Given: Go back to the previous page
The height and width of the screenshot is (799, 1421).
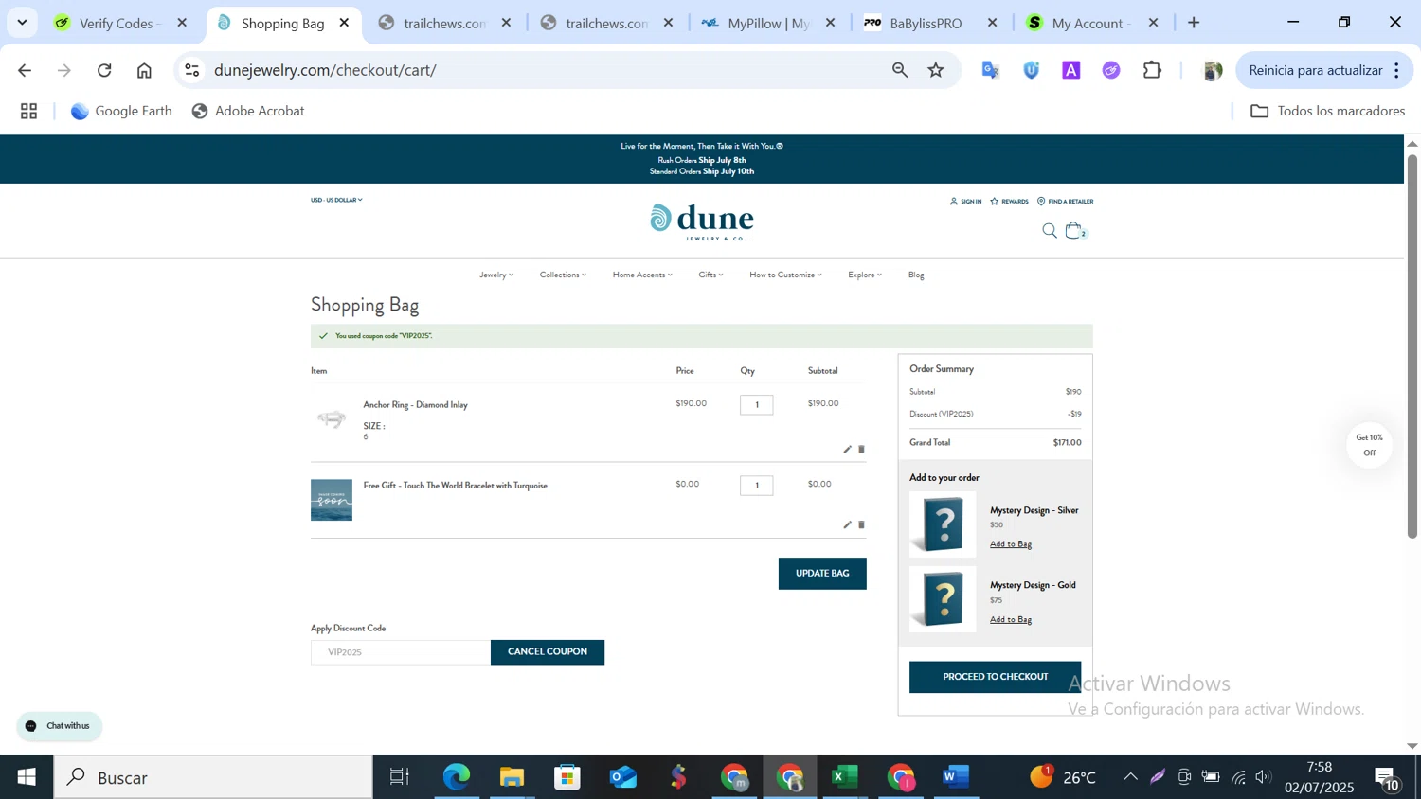Looking at the screenshot, I should point(26,70).
